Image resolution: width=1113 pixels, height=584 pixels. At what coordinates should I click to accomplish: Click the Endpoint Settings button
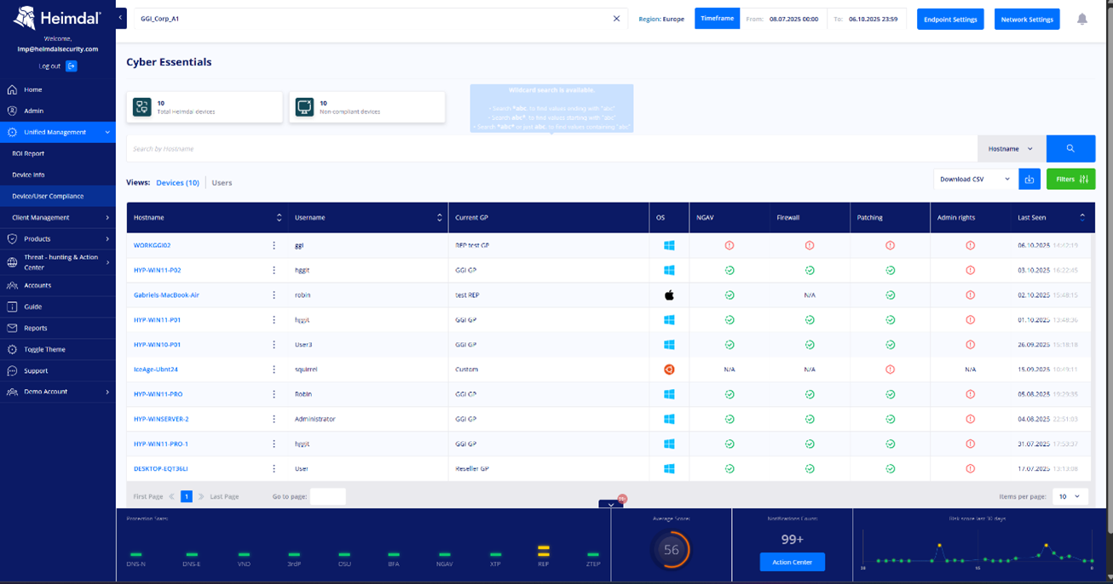[950, 19]
